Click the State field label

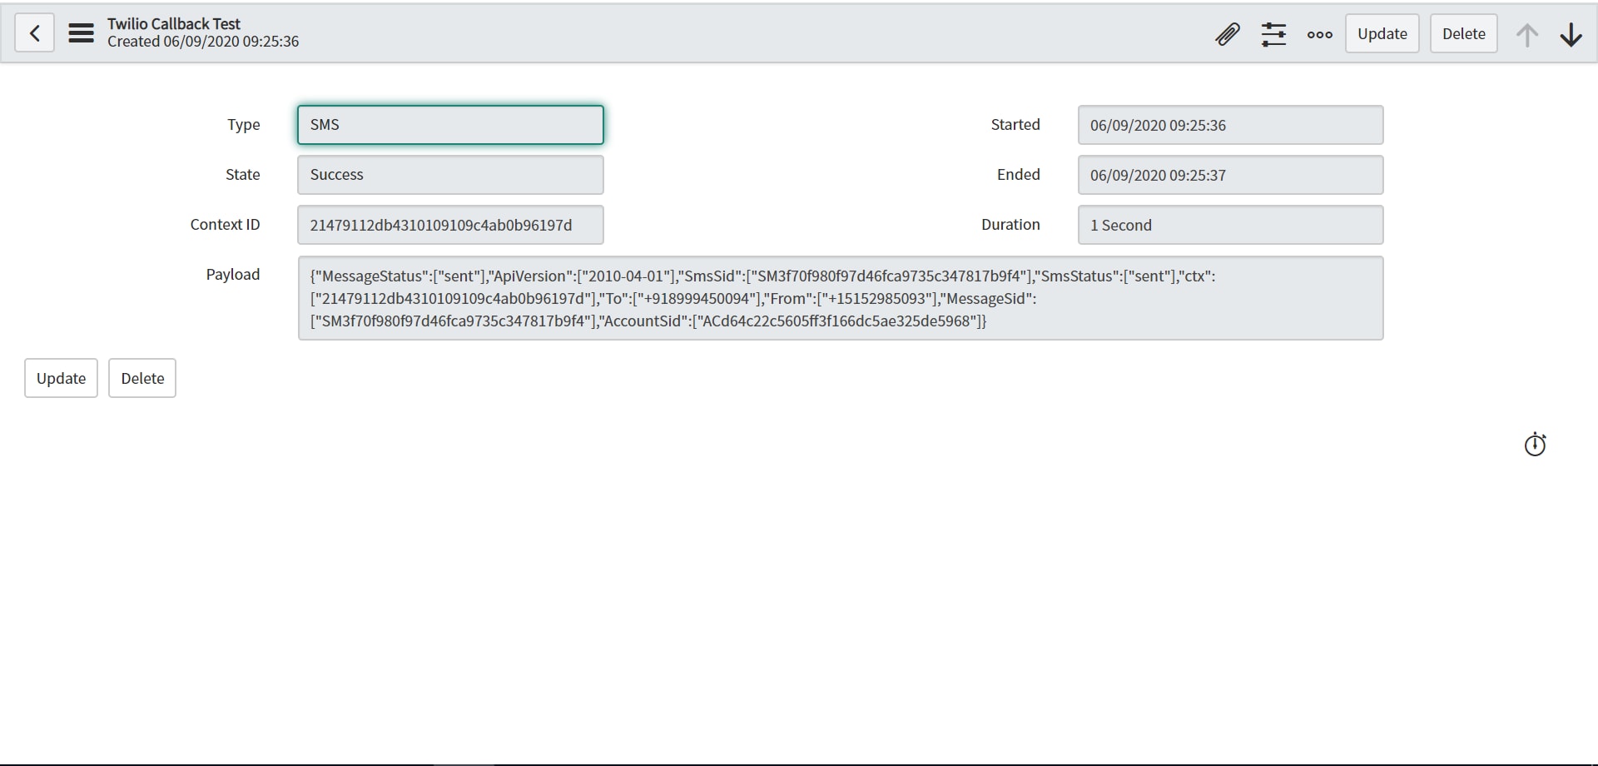coord(242,175)
